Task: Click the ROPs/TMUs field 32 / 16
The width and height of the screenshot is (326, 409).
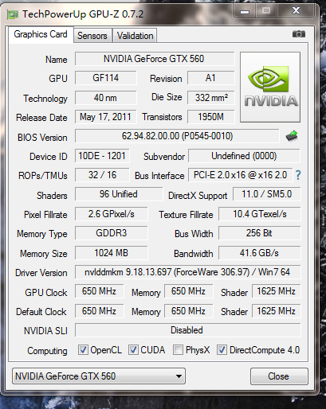Action: pyautogui.click(x=102, y=175)
